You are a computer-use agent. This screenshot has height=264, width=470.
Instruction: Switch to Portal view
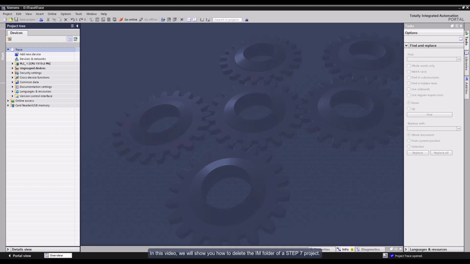coord(20,256)
